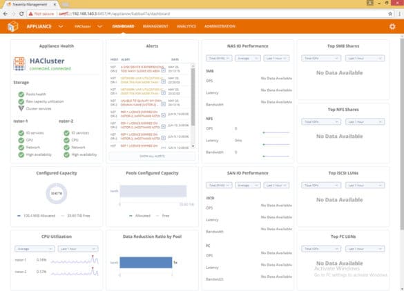Click the Nexenta cube logo icon
Image resolution: width=404 pixels, height=291 pixels.
pos(13,26)
